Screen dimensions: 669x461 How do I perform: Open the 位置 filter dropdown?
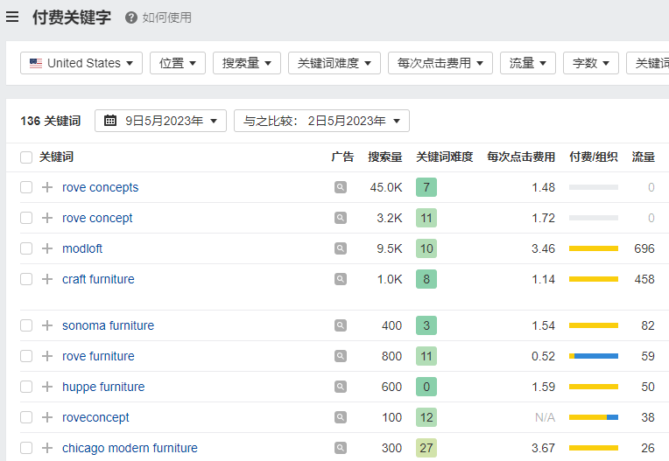click(x=178, y=63)
